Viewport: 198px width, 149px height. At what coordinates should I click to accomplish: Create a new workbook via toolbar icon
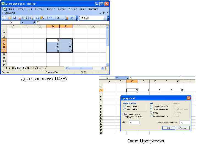pyautogui.click(x=5, y=18)
